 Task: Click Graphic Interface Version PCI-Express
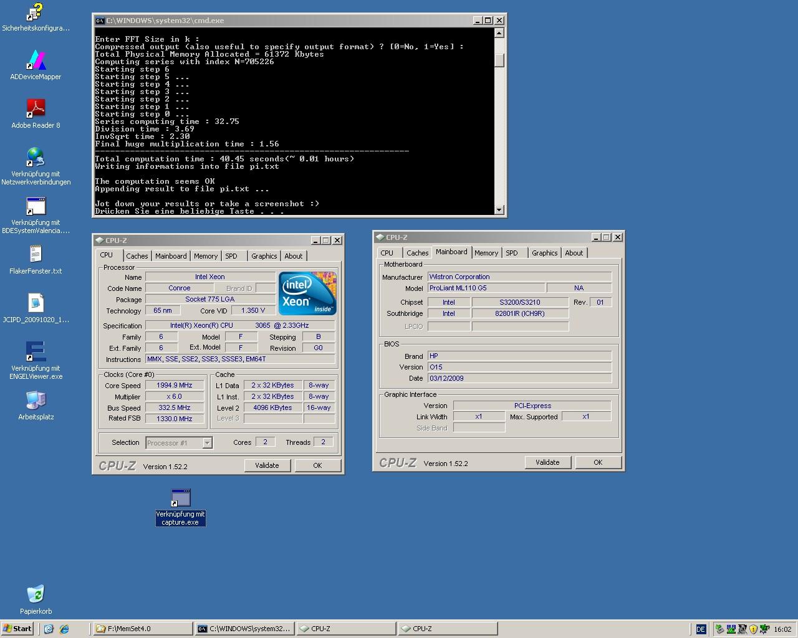click(532, 406)
